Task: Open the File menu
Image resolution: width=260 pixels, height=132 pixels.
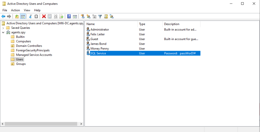Action: click(x=5, y=10)
